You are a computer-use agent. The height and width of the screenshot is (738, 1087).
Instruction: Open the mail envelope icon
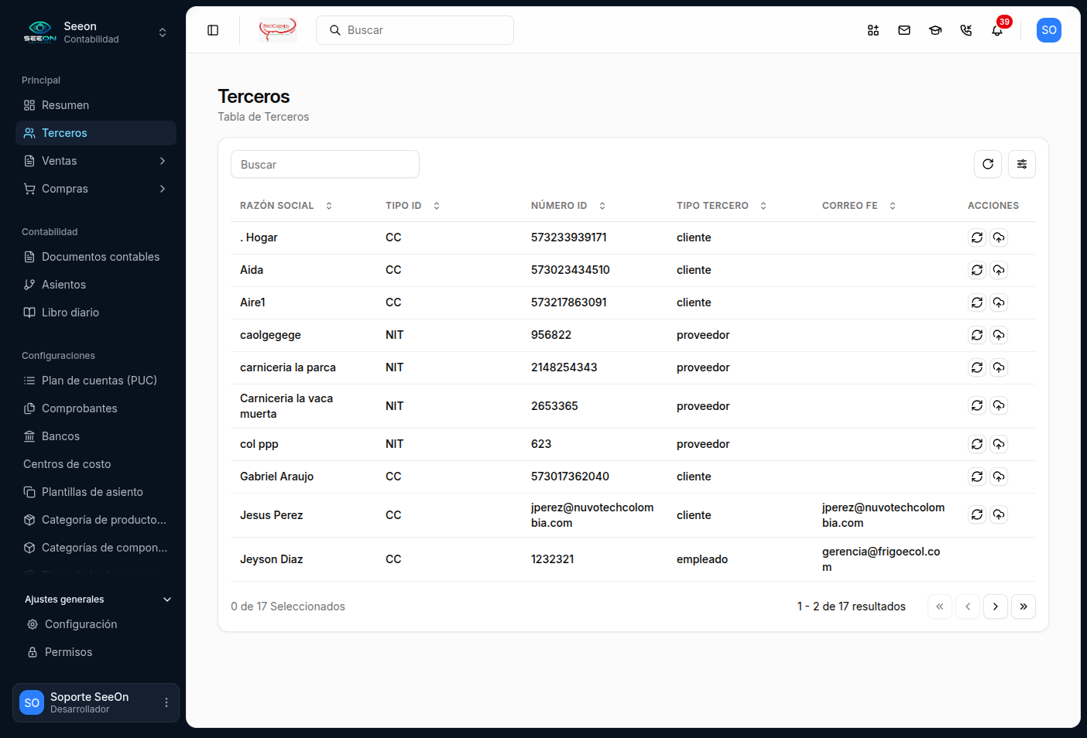coord(904,30)
